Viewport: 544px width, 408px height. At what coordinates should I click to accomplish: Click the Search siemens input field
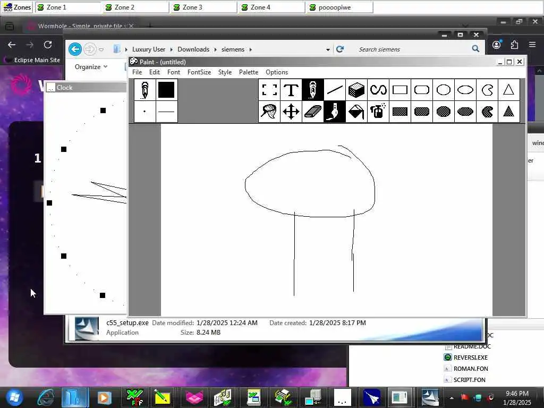click(413, 49)
